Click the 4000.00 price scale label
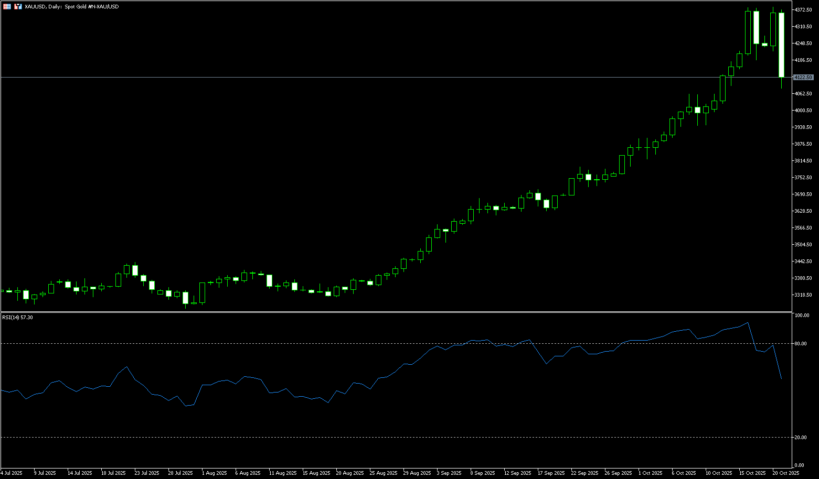The width and height of the screenshot is (819, 479). [803, 111]
